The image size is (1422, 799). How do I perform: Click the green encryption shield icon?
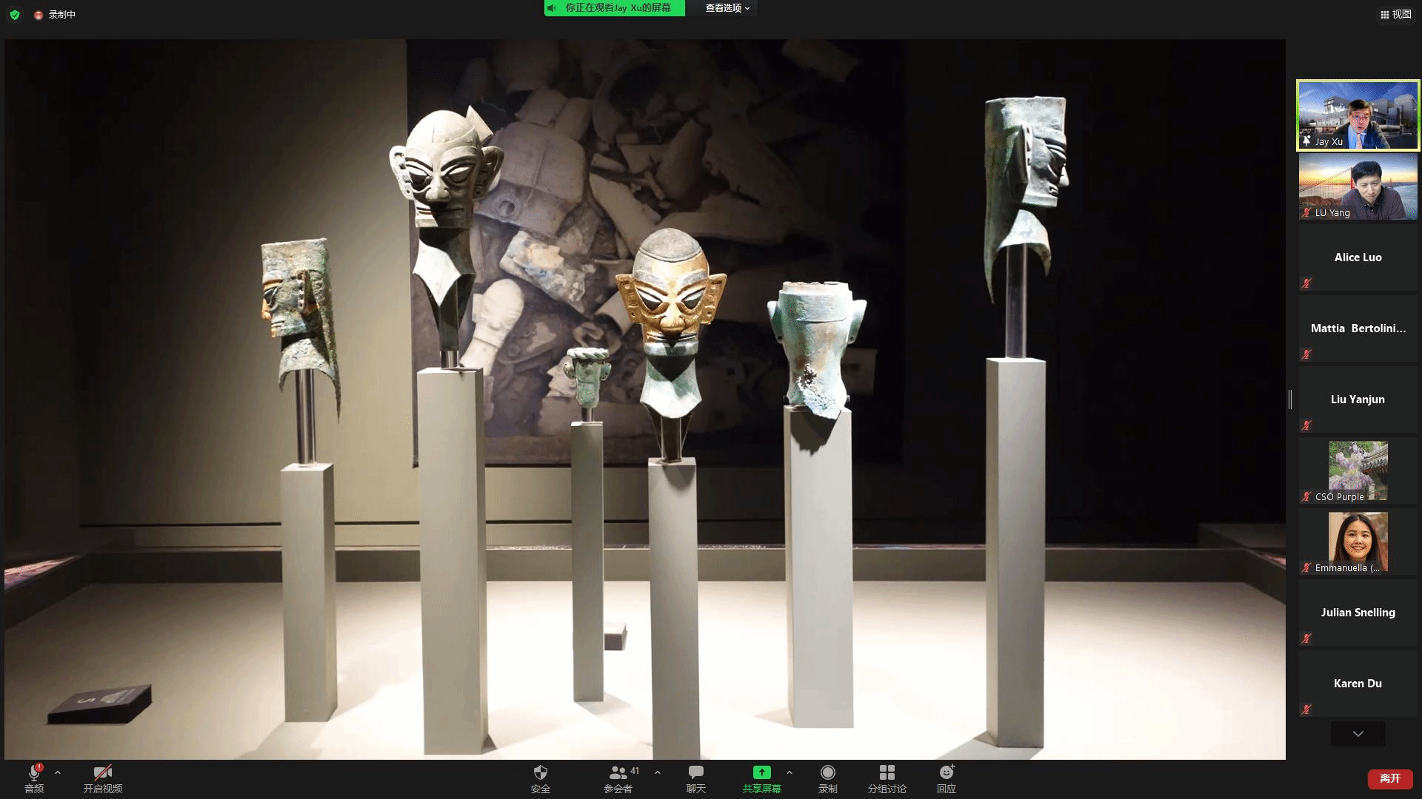15,14
